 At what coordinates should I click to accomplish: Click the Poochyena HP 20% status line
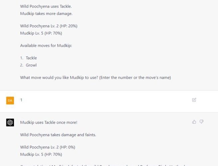coord(49,26)
